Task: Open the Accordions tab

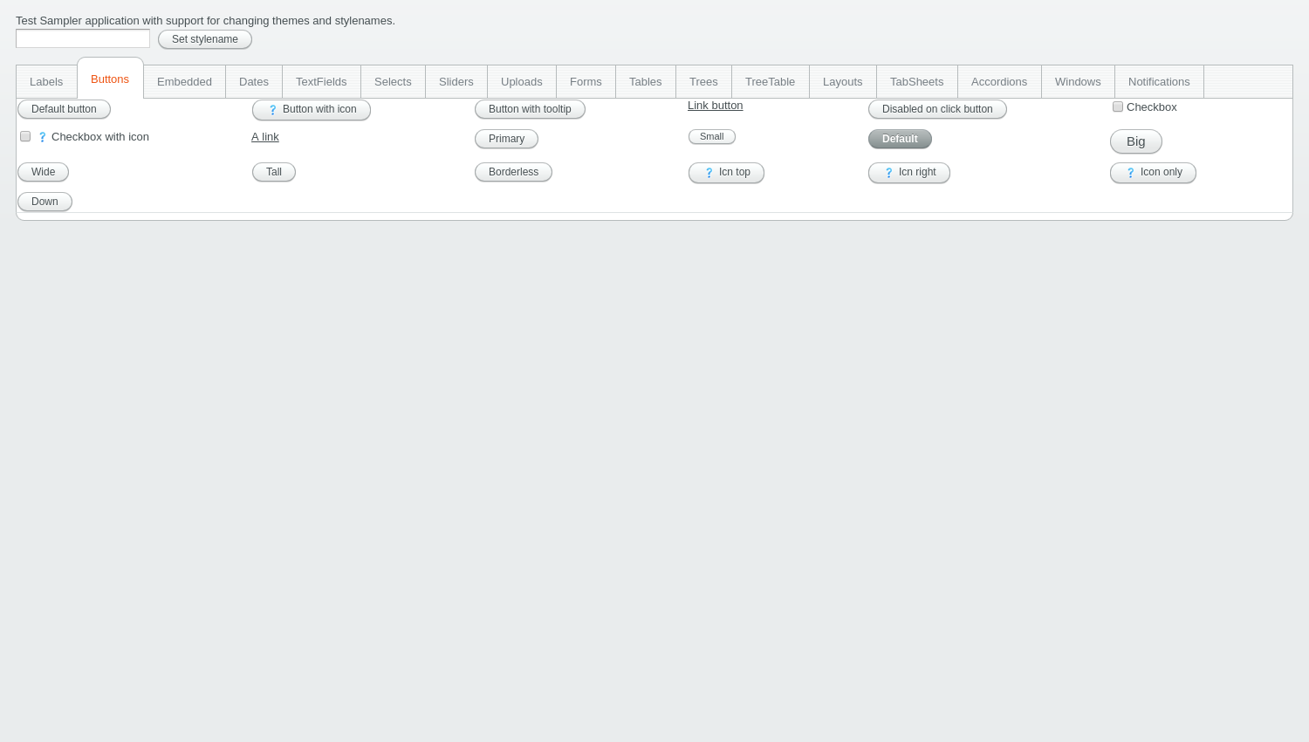Action: pos(999,82)
